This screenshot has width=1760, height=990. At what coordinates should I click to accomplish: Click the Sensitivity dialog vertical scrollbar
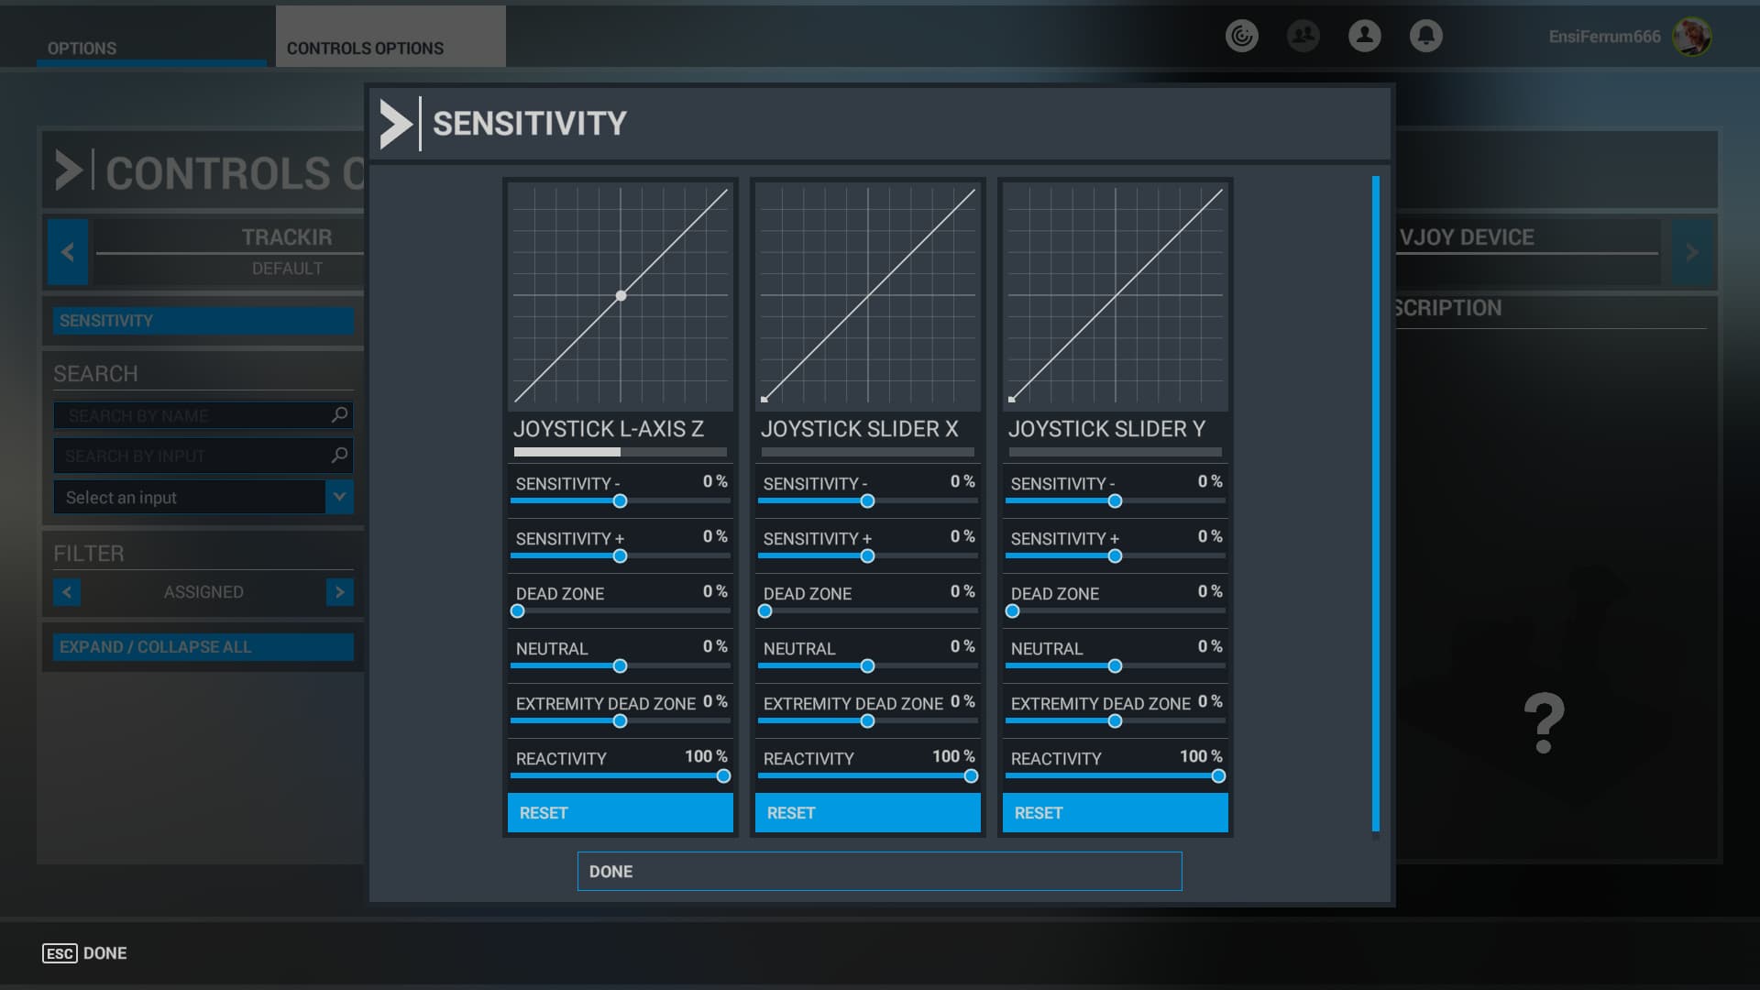pos(1375,504)
